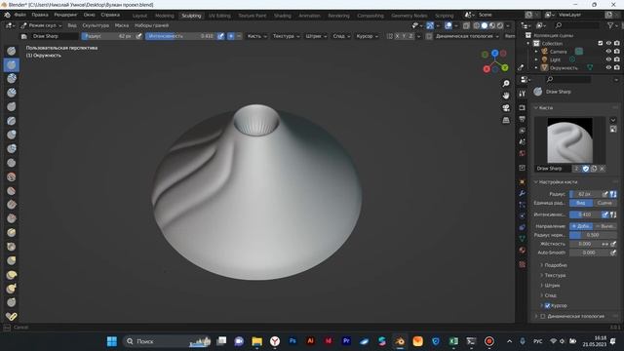
Task: Select the Smooth brush tool
Action: click(12, 176)
